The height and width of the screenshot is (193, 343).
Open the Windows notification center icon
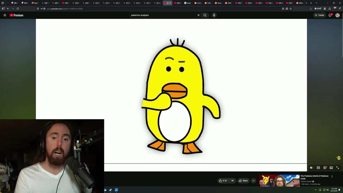340,190
